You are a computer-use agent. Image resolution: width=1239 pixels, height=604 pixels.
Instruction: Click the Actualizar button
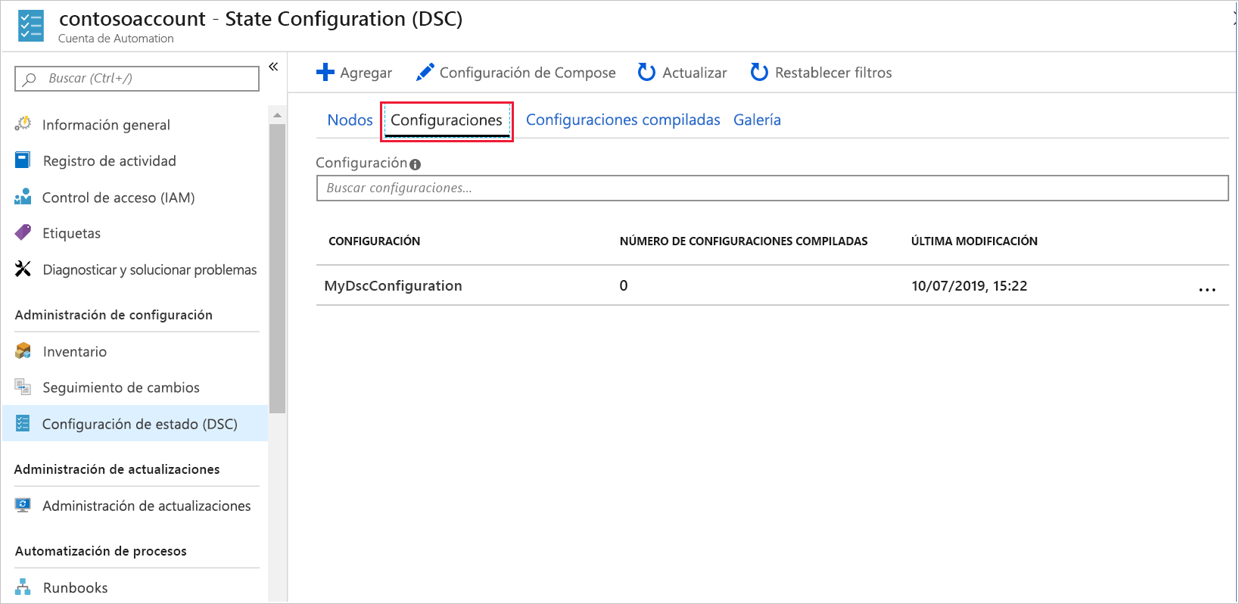click(683, 73)
